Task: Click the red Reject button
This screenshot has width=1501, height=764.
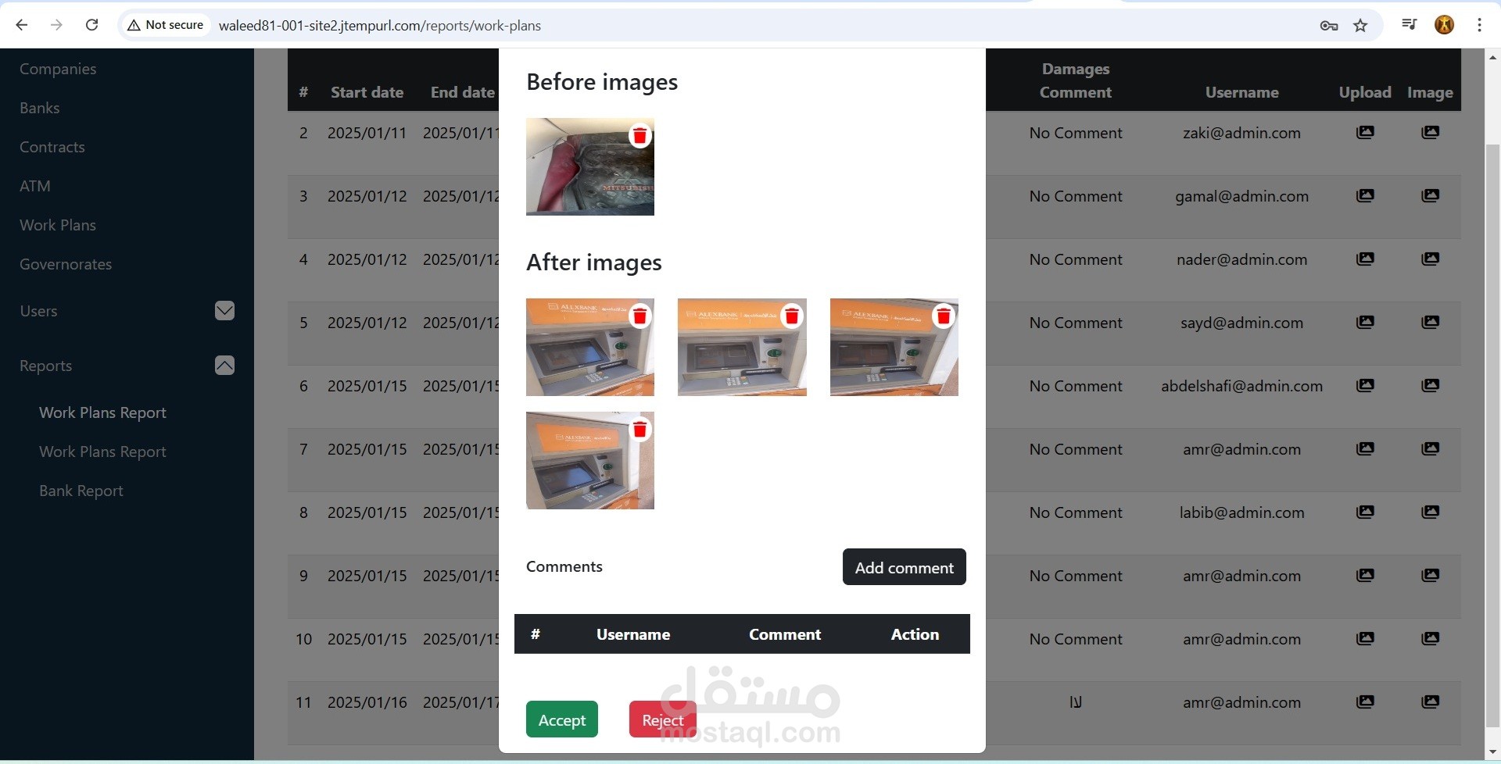Action: click(x=662, y=719)
